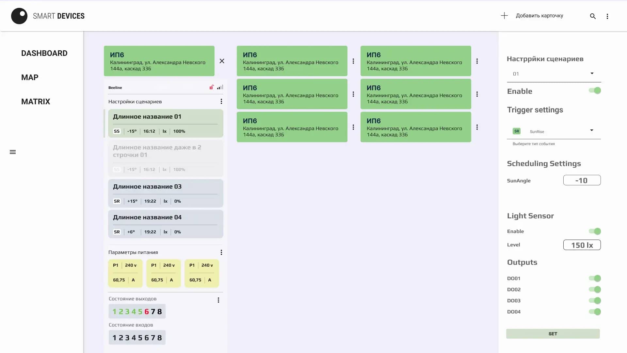The width and height of the screenshot is (627, 353).
Task: Turn off the DO03 output switch
Action: 595,301
